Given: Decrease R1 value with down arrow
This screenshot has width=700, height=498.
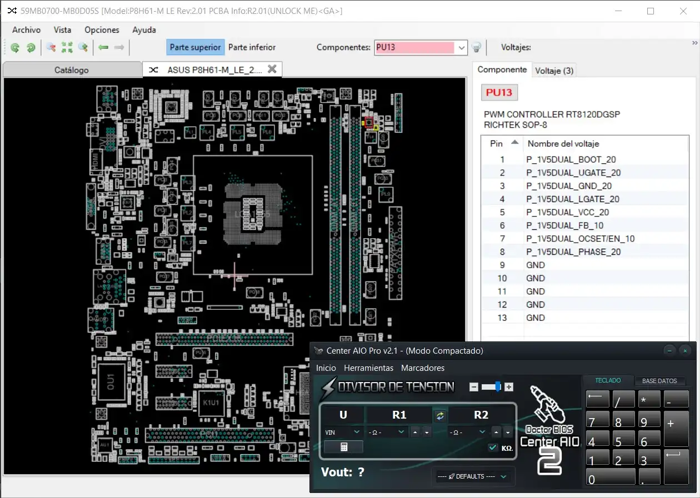Looking at the screenshot, I should [427, 432].
